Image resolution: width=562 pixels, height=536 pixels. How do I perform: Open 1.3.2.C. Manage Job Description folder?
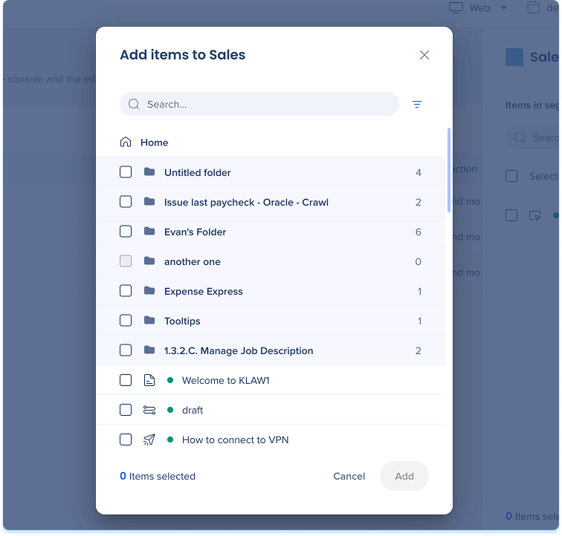(271, 350)
